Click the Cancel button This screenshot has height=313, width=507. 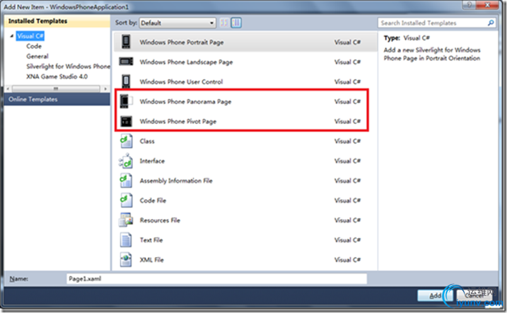474,295
